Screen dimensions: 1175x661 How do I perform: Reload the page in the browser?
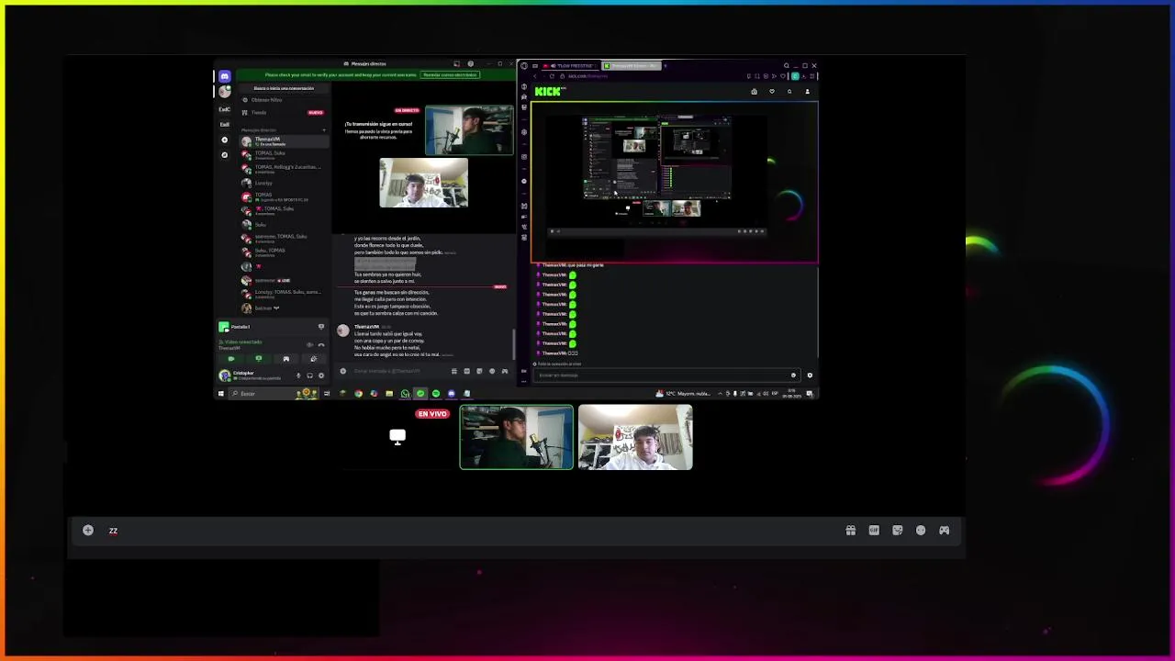(552, 76)
